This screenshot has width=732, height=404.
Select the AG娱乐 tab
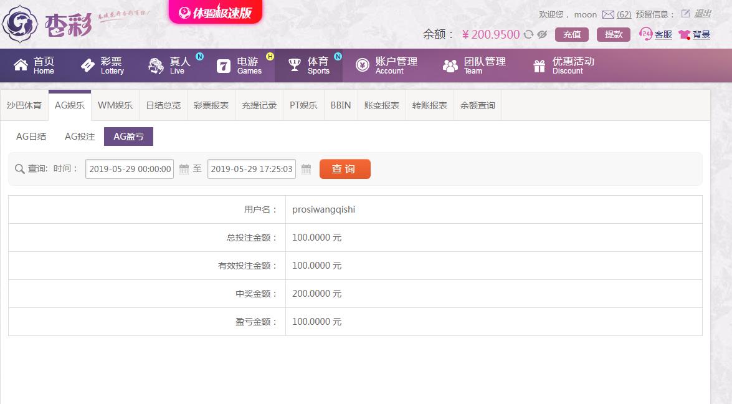click(70, 105)
